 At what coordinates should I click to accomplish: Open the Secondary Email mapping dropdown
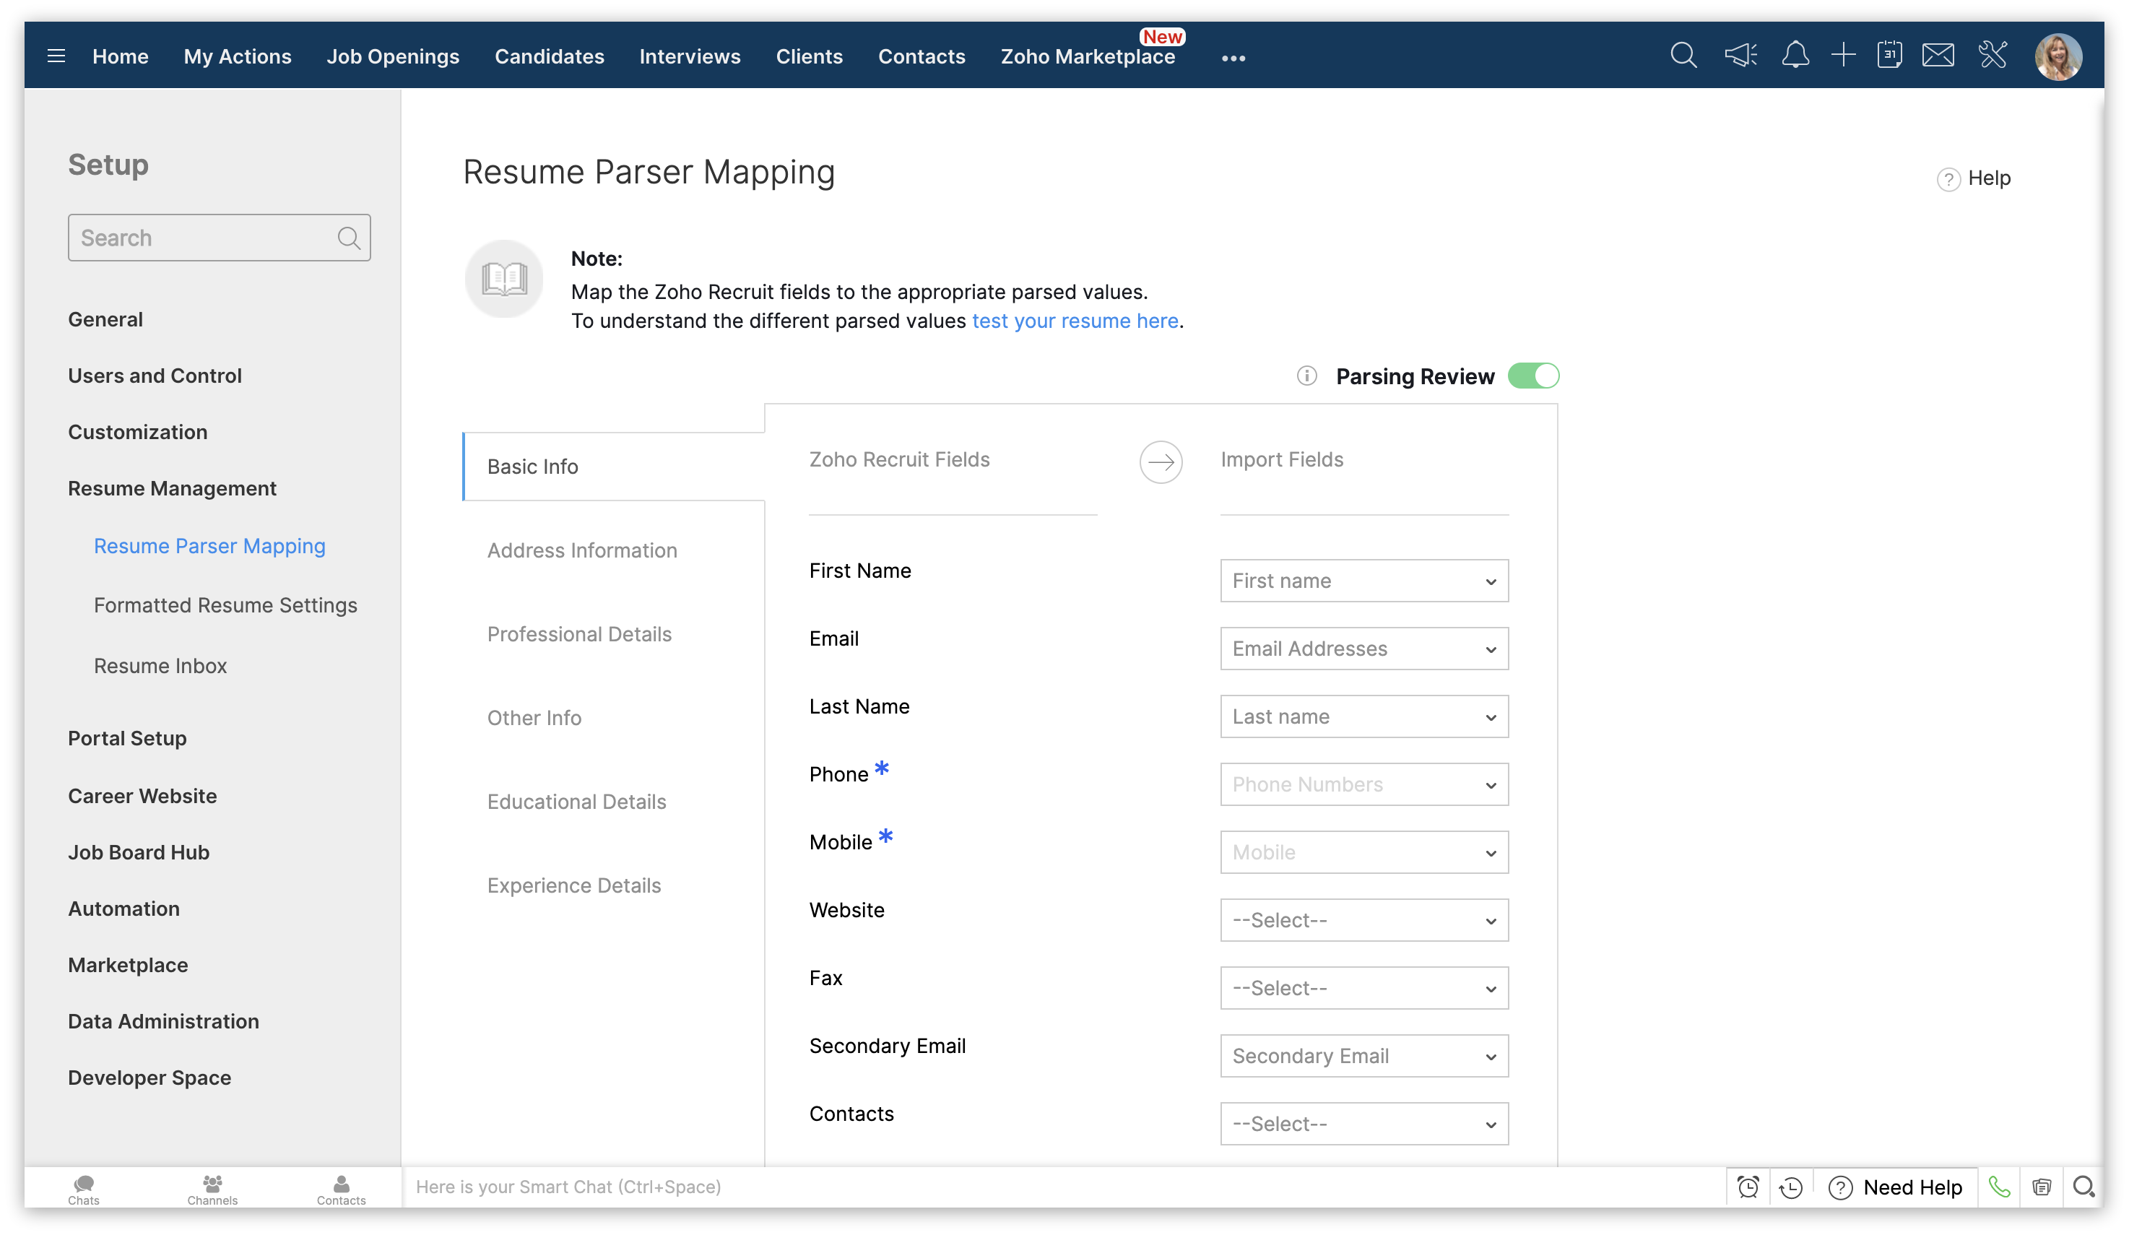[x=1363, y=1056]
